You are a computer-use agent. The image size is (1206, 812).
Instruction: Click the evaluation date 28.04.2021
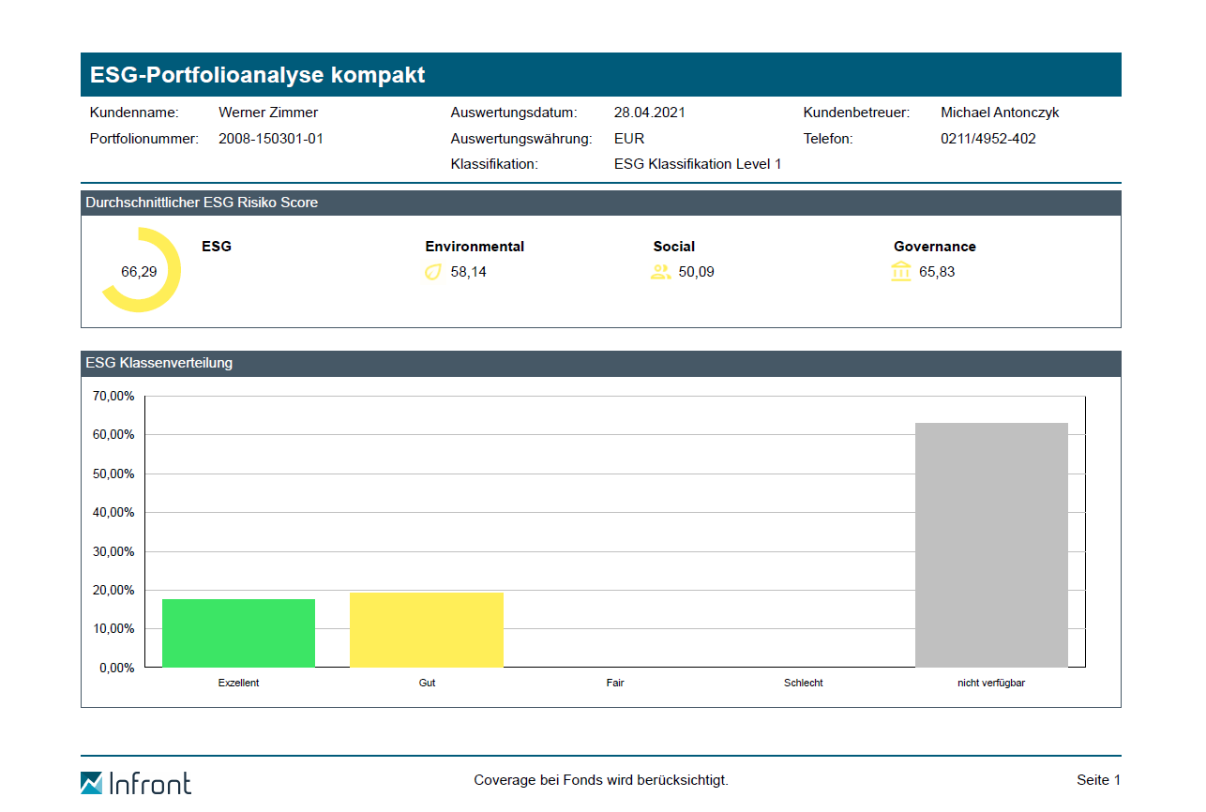[x=650, y=113]
